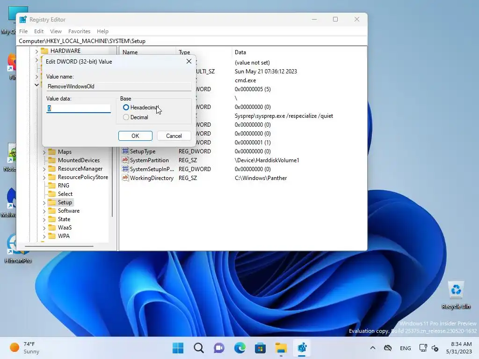This screenshot has height=359, width=479.
Task: Click the ENG language indicator
Action: (406, 348)
